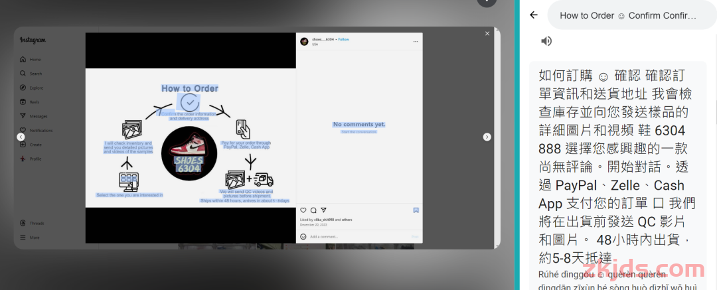Play translation audio with speaker icon
Image resolution: width=717 pixels, height=290 pixels.
click(x=546, y=41)
